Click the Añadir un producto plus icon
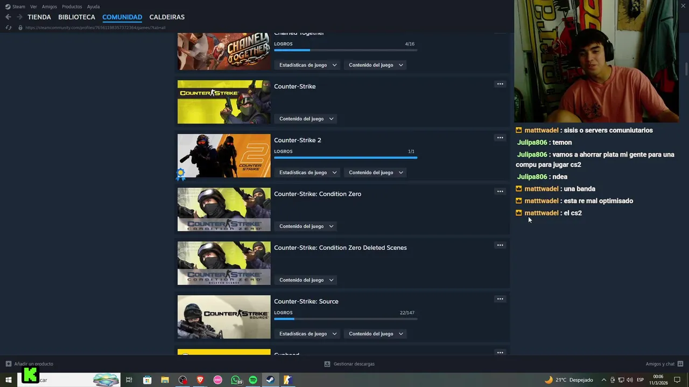The height and width of the screenshot is (387, 689). point(8,364)
